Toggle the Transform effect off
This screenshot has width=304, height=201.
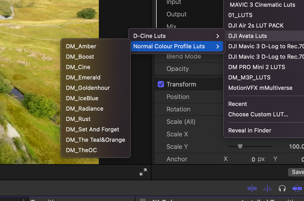[x=161, y=84]
